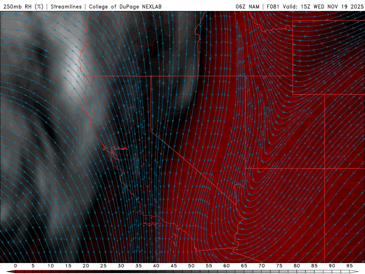Click the colorbar label '0'
This screenshot has width=365, height=274.
coord(16,266)
